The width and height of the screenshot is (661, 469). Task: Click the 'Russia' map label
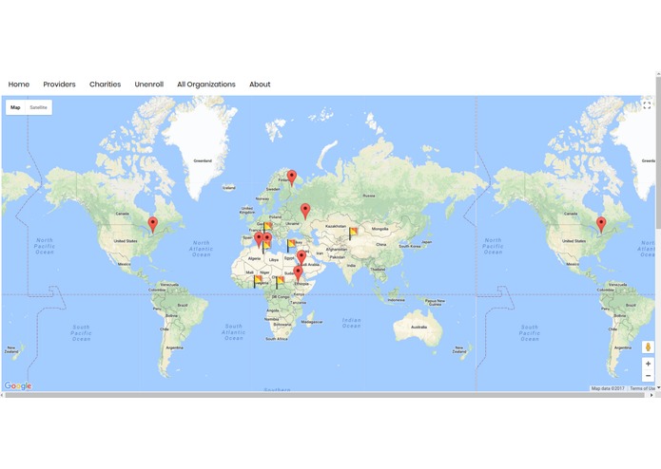369,196
